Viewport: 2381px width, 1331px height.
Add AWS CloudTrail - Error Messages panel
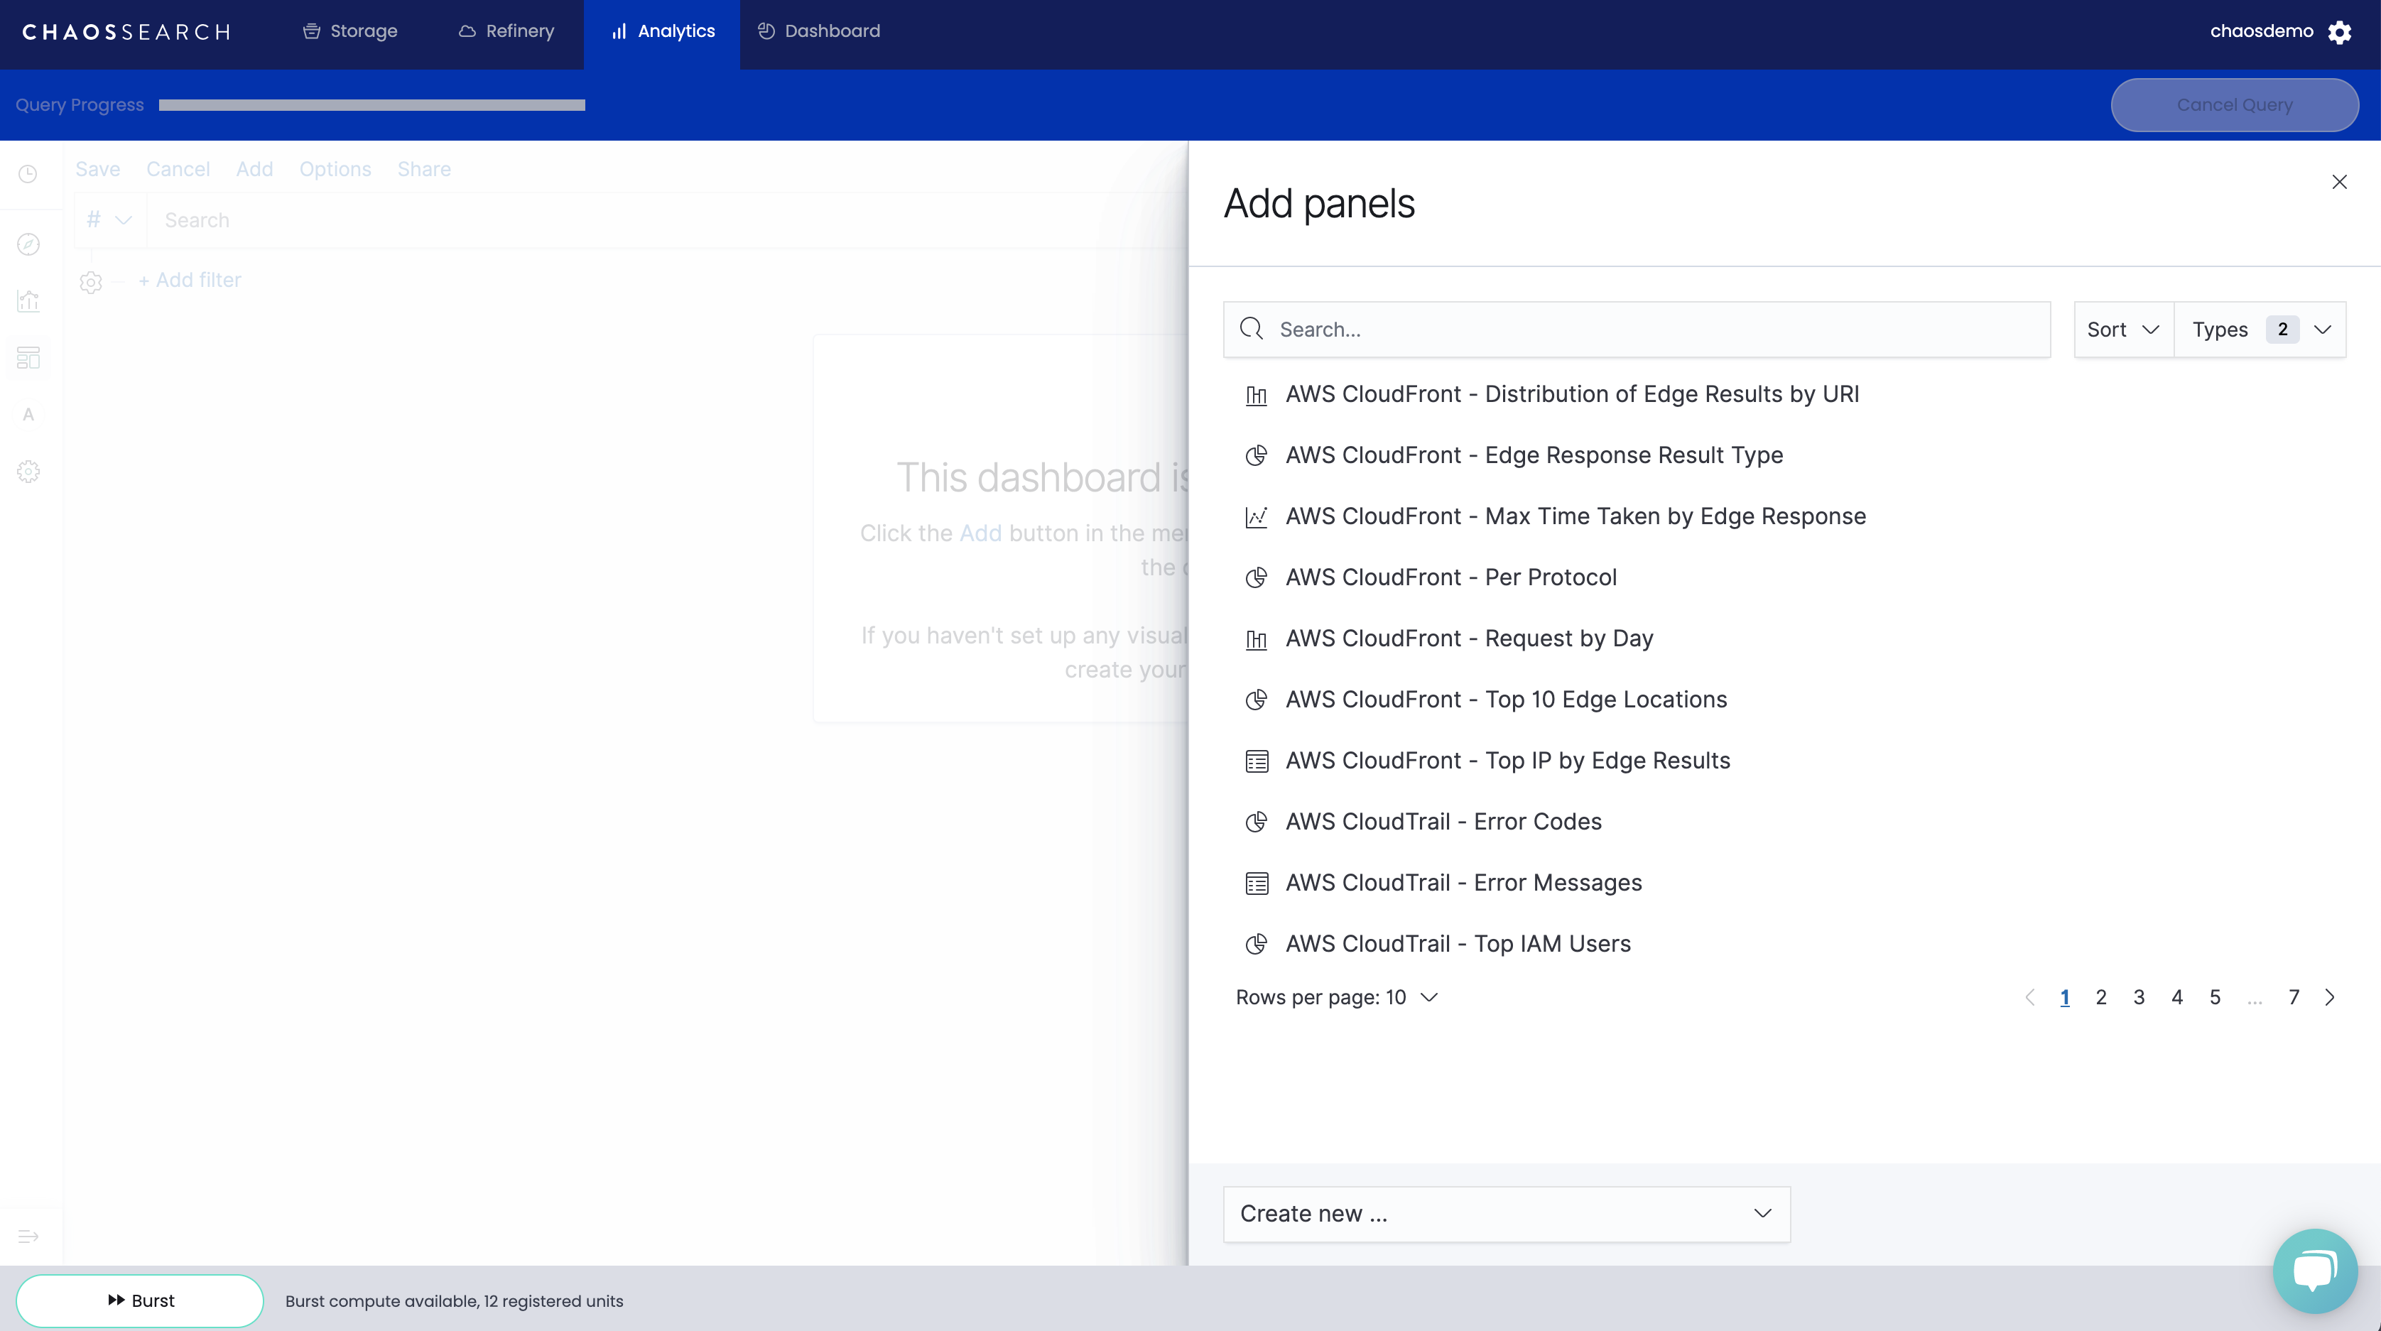1464,883
